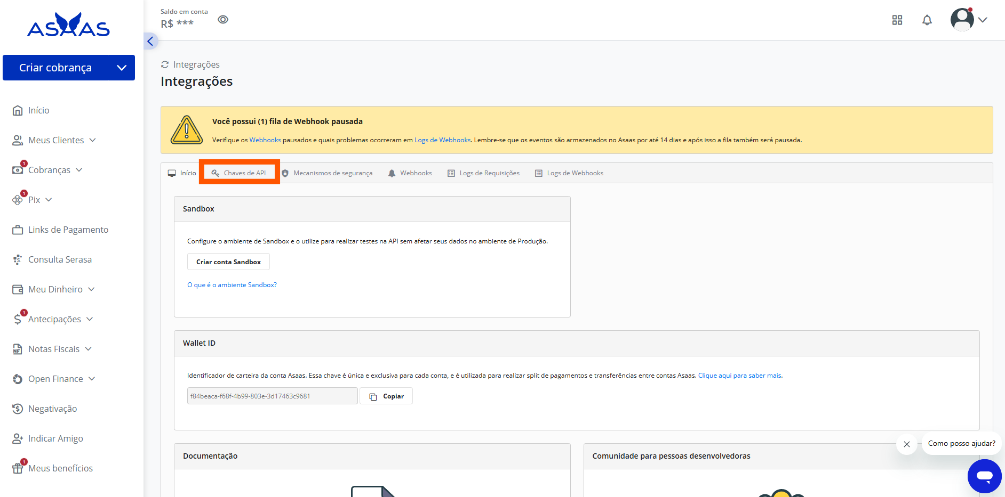Expand the Antecipações submenu chevron
This screenshot has height=497, width=1005.
pos(90,319)
